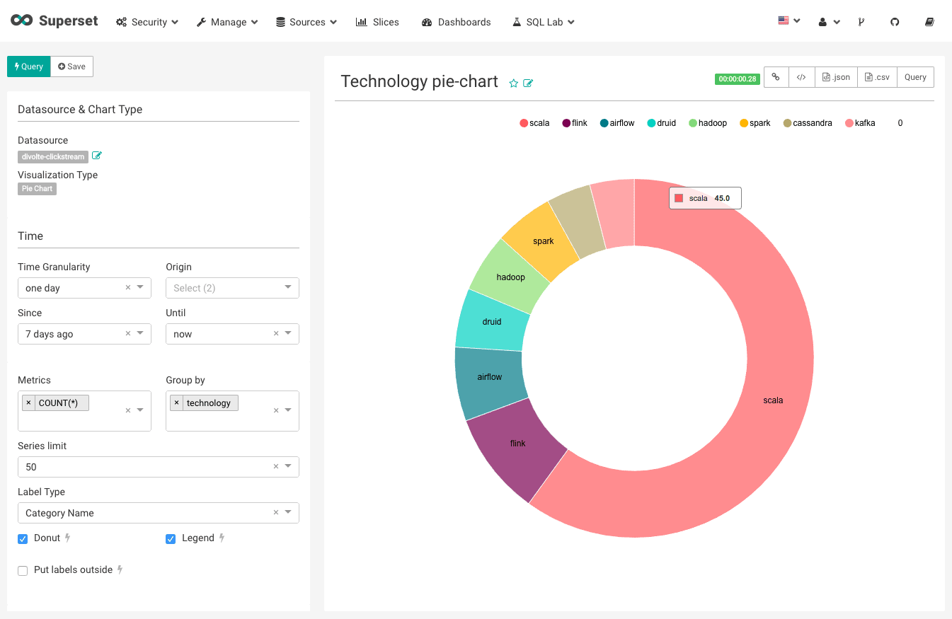Open the Security menu
The image size is (952, 619).
pos(147,22)
